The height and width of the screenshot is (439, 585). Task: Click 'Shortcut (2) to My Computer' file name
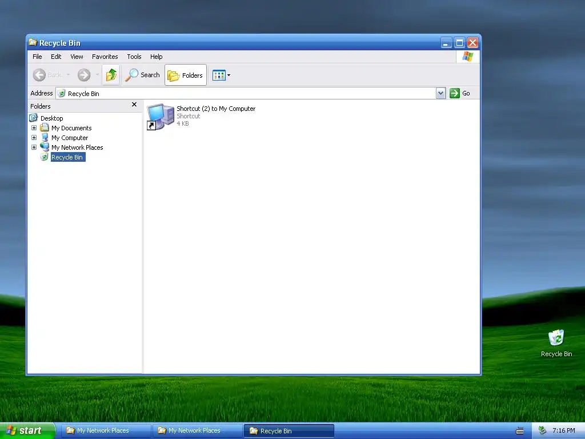[216, 109]
